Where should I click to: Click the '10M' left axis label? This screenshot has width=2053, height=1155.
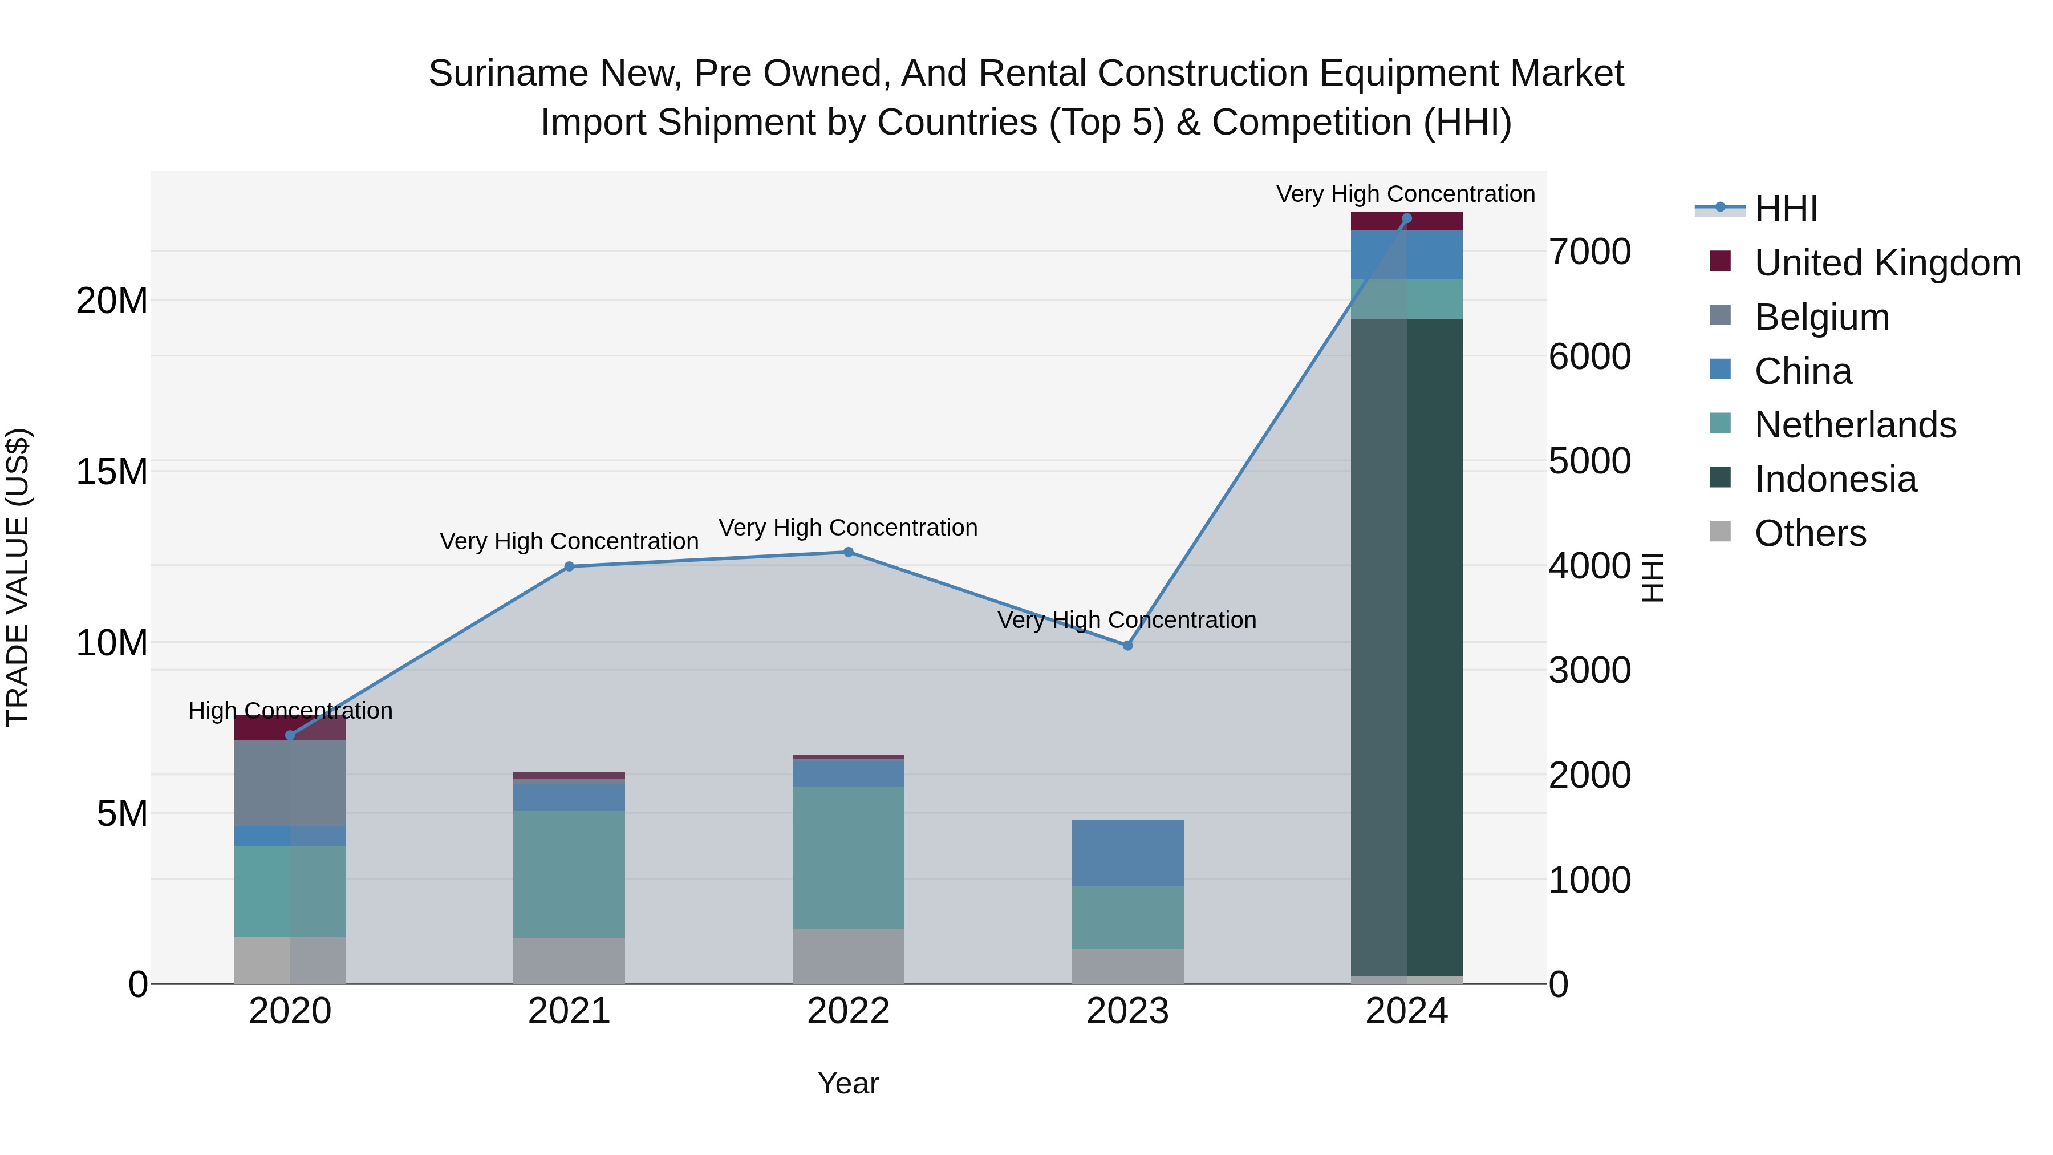click(112, 642)
